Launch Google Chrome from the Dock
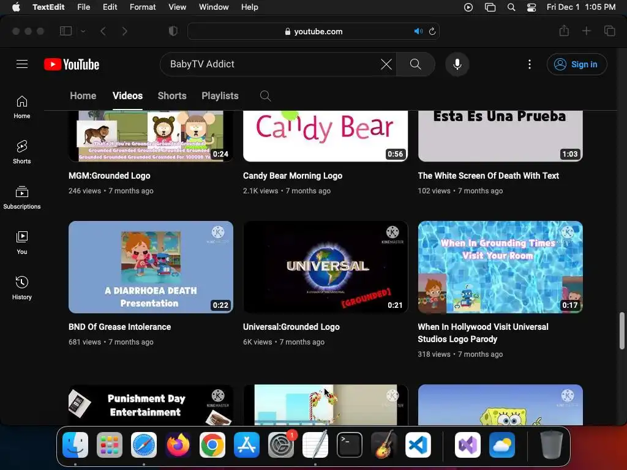 click(212, 445)
